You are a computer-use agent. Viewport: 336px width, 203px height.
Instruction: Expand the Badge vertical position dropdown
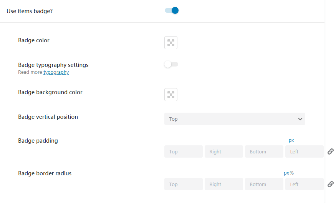click(235, 119)
